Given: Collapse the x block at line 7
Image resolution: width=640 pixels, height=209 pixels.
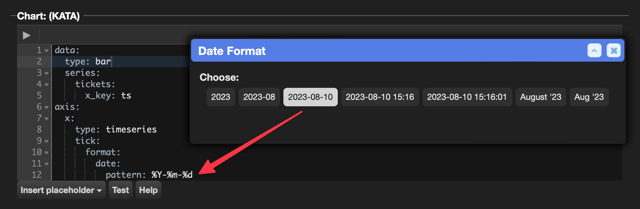Looking at the screenshot, I should tap(47, 119).
